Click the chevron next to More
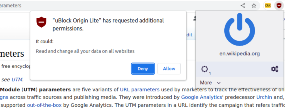Image resolution: width=285 pixels, height=108 pixels. click(x=219, y=83)
